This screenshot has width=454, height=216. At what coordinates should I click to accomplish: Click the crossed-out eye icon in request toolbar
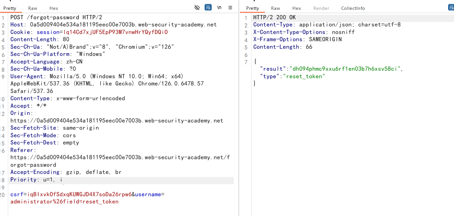point(197,8)
